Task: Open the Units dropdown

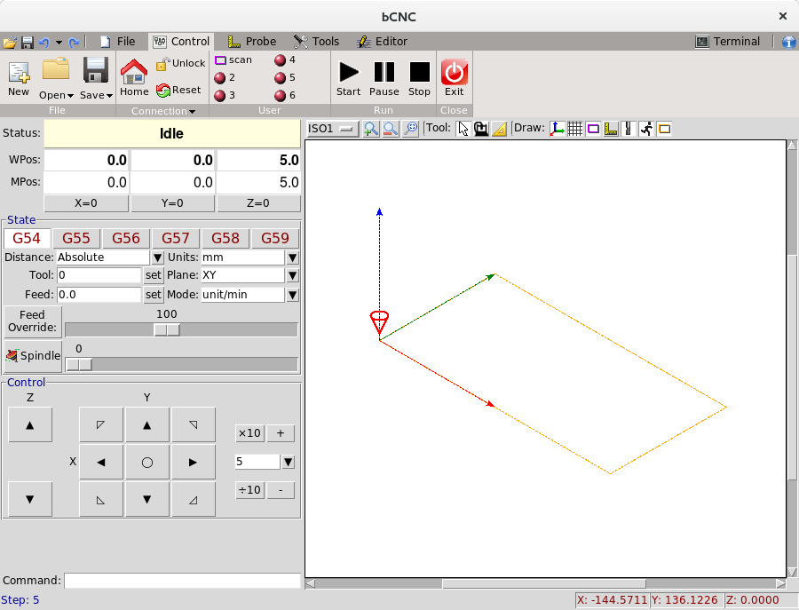Action: [292, 257]
